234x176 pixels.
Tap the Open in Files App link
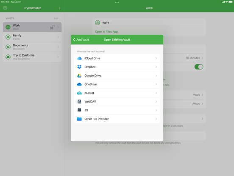[x=106, y=31]
